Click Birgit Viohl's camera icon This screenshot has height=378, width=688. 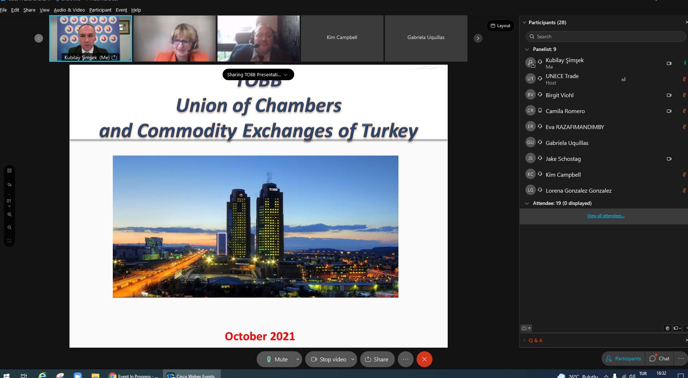(x=669, y=95)
